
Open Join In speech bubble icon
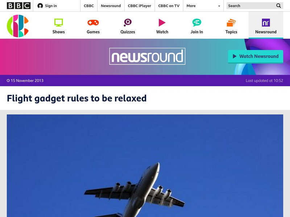[x=196, y=23]
